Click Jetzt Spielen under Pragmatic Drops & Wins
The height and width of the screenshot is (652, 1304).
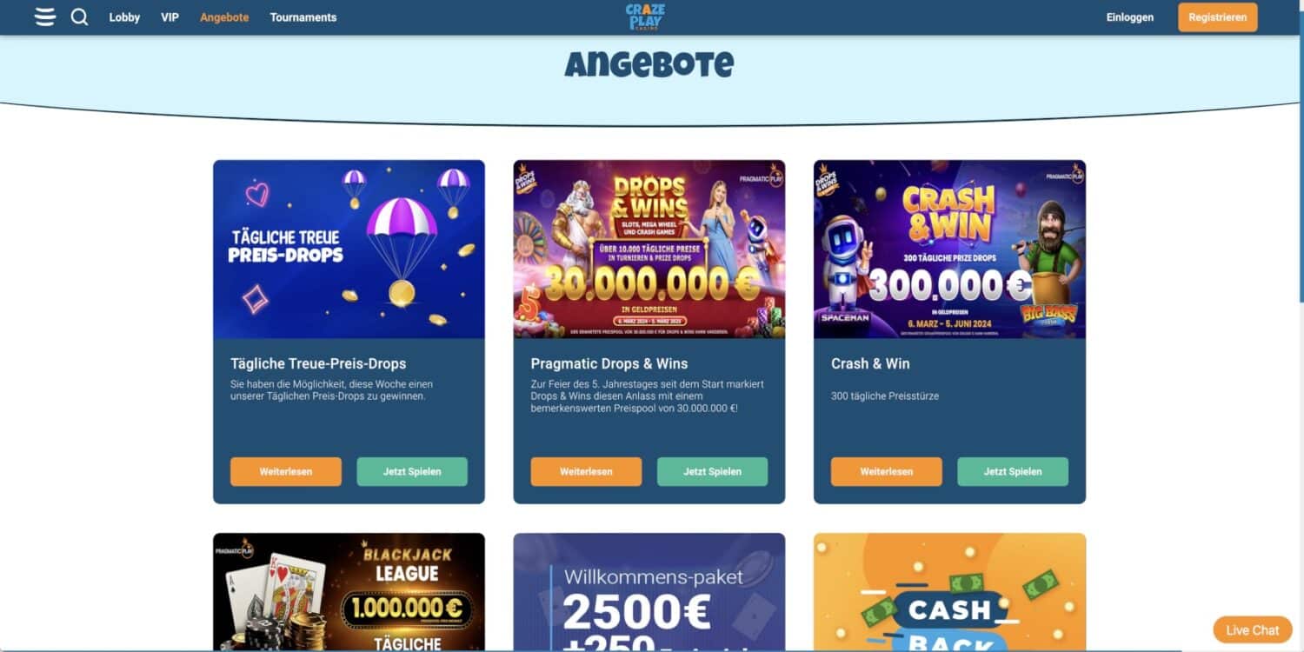click(x=712, y=471)
